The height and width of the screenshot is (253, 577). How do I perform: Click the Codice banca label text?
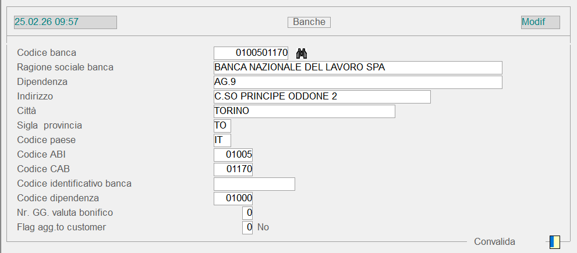47,53
